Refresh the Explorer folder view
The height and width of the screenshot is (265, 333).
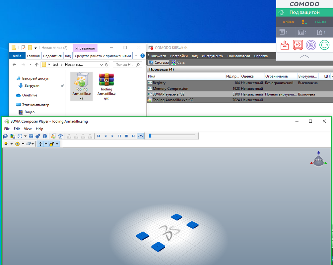point(106,65)
